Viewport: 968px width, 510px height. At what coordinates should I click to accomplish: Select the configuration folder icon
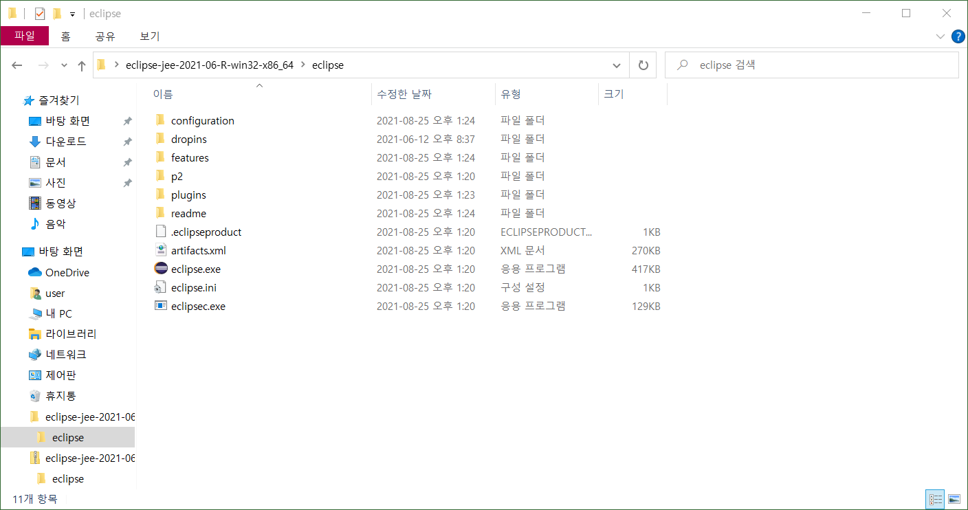(160, 120)
